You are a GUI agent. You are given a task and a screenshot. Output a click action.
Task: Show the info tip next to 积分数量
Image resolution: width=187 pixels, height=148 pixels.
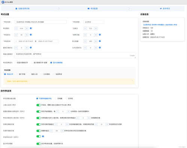pos(100,41)
